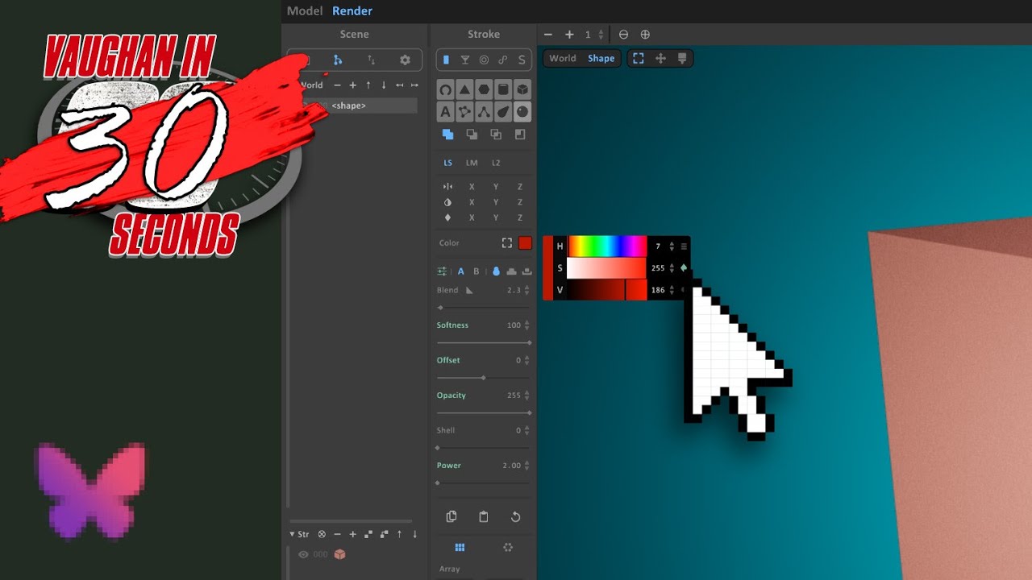The image size is (1032, 580).
Task: Open the Scene hierarchy tree icon
Action: (x=338, y=60)
